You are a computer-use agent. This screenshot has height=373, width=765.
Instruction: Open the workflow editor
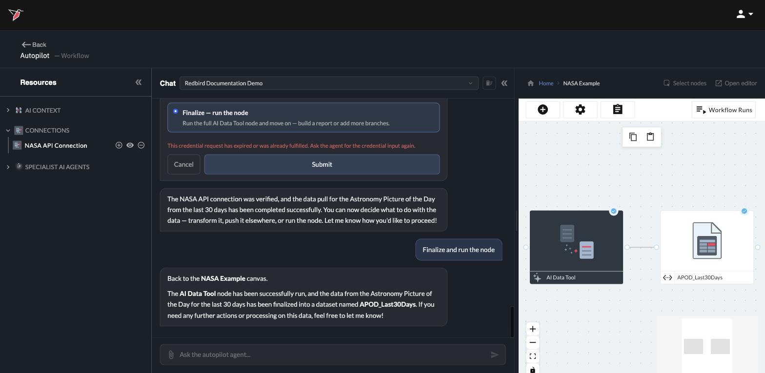click(x=736, y=83)
